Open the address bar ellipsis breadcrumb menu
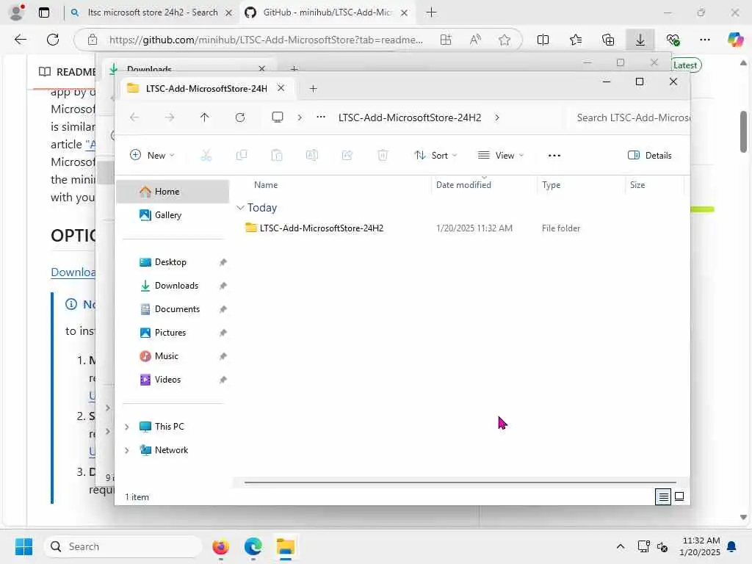The image size is (752, 564). coord(321,117)
